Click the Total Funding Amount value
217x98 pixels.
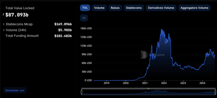(63, 36)
